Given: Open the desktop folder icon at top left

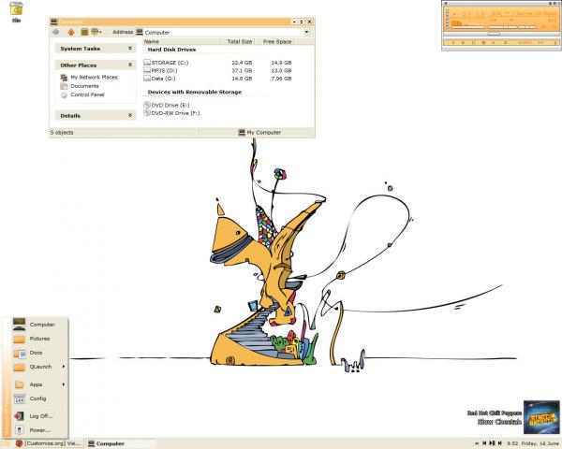Looking at the screenshot, I should click(x=16, y=11).
